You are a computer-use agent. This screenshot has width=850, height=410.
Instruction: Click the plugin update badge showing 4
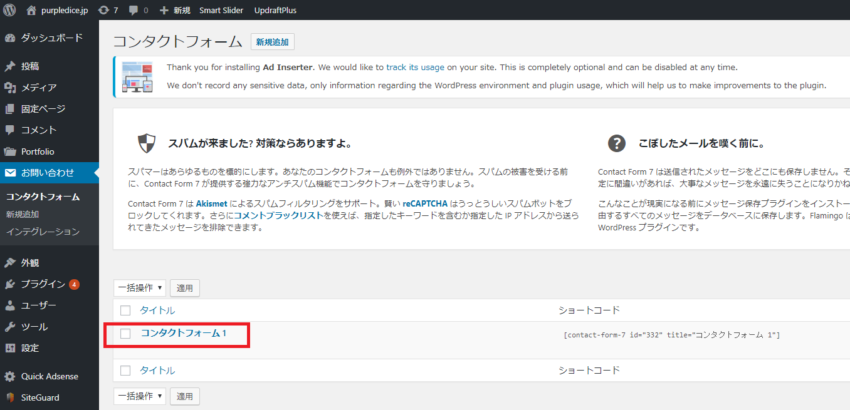tap(74, 284)
